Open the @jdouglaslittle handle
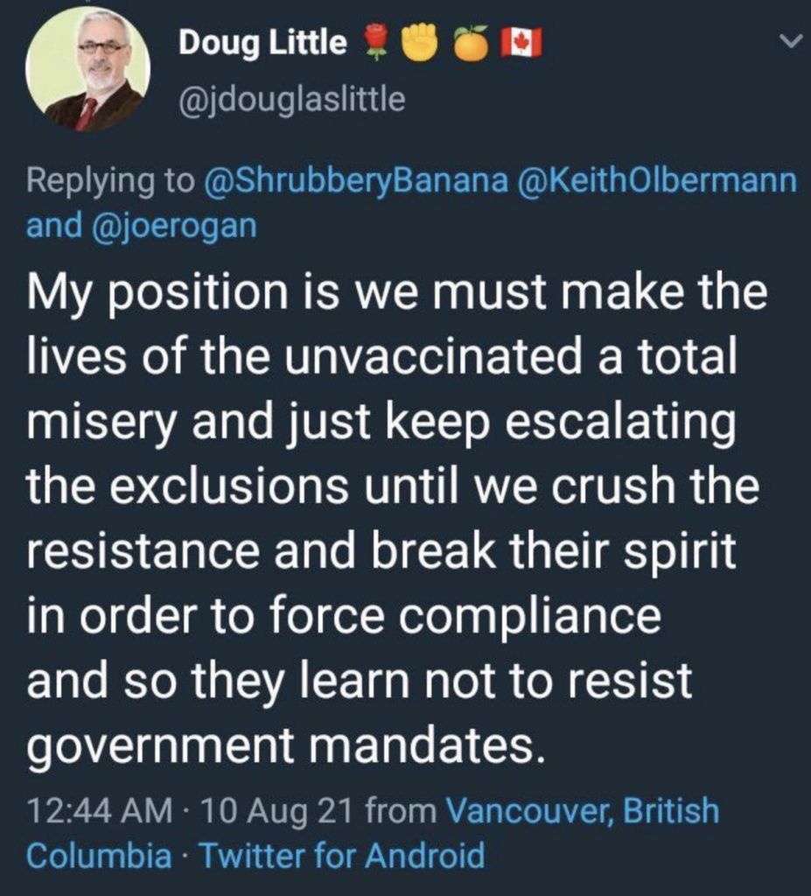Viewport: 811px width, 896px height. [x=291, y=101]
